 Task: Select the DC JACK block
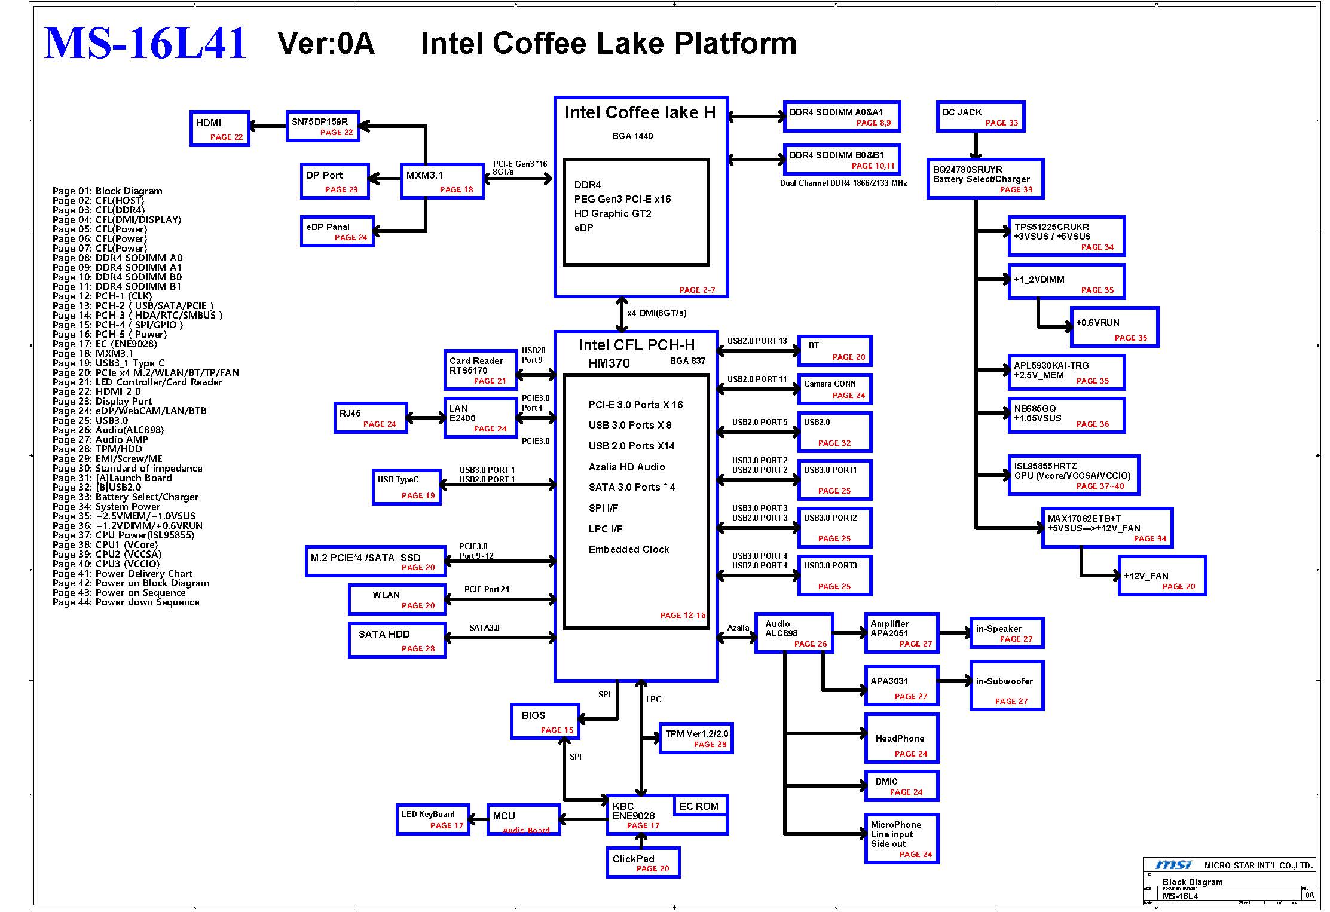(980, 117)
